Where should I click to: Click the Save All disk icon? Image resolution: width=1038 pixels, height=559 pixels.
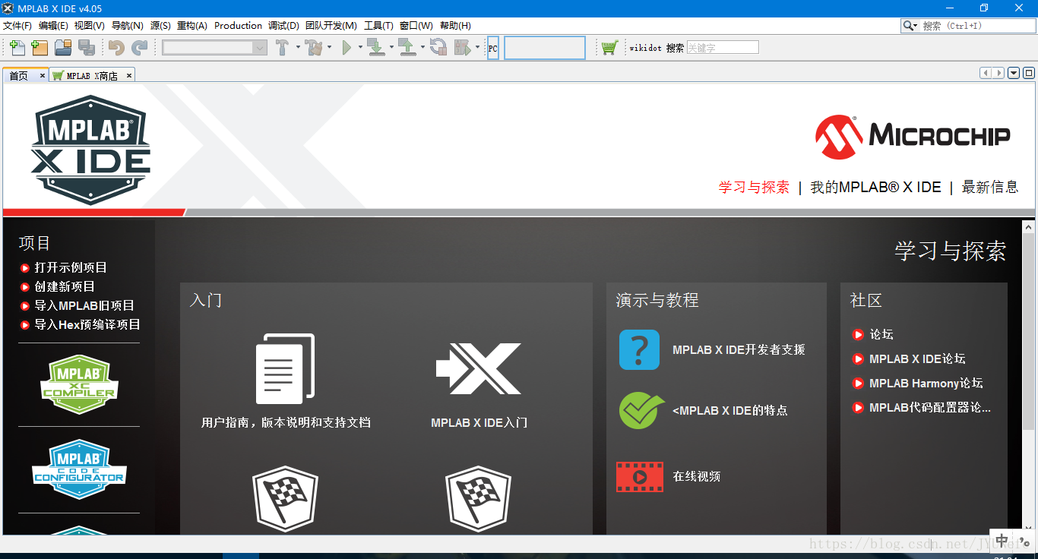click(87, 48)
